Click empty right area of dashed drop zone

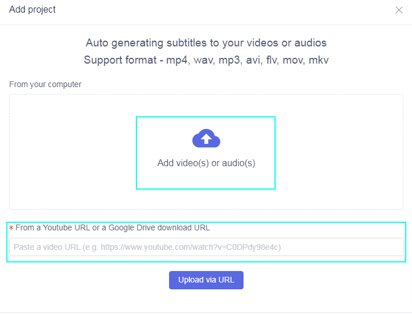[x=339, y=152]
